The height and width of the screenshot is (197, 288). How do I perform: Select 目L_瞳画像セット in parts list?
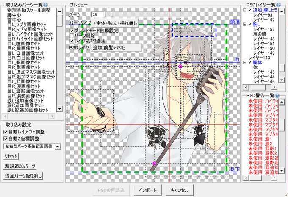pyautogui.click(x=24, y=44)
